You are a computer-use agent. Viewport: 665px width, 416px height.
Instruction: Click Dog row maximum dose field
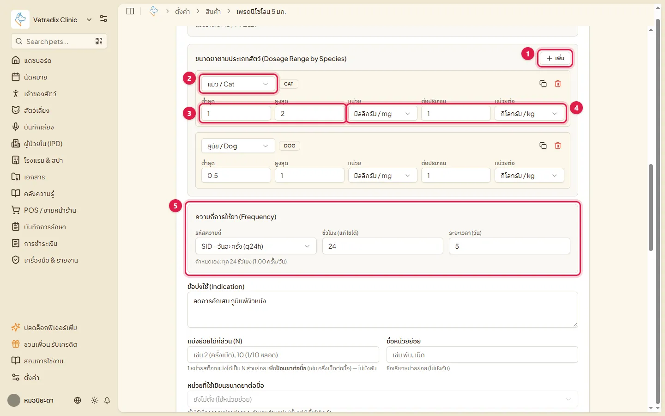pyautogui.click(x=309, y=176)
